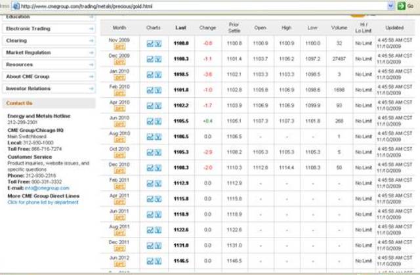Select the Dec 2009 high value 1105.2
420x275 pixels.
(286, 59)
